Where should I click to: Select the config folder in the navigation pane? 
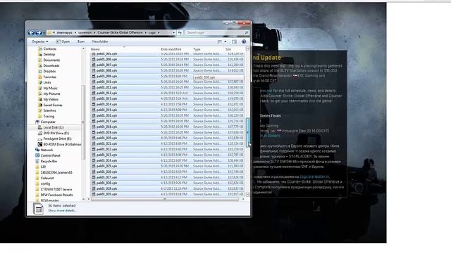[x=45, y=183]
